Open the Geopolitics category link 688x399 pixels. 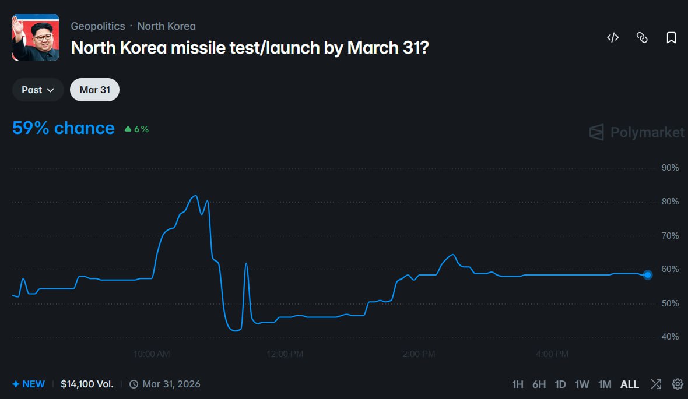tap(98, 26)
